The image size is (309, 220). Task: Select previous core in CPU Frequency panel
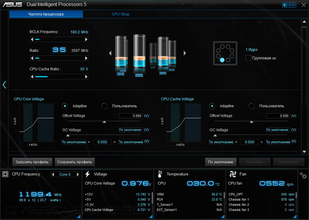(53, 175)
